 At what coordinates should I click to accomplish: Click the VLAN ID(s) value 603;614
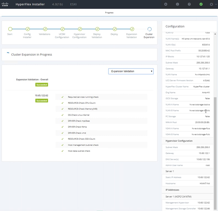206,45
